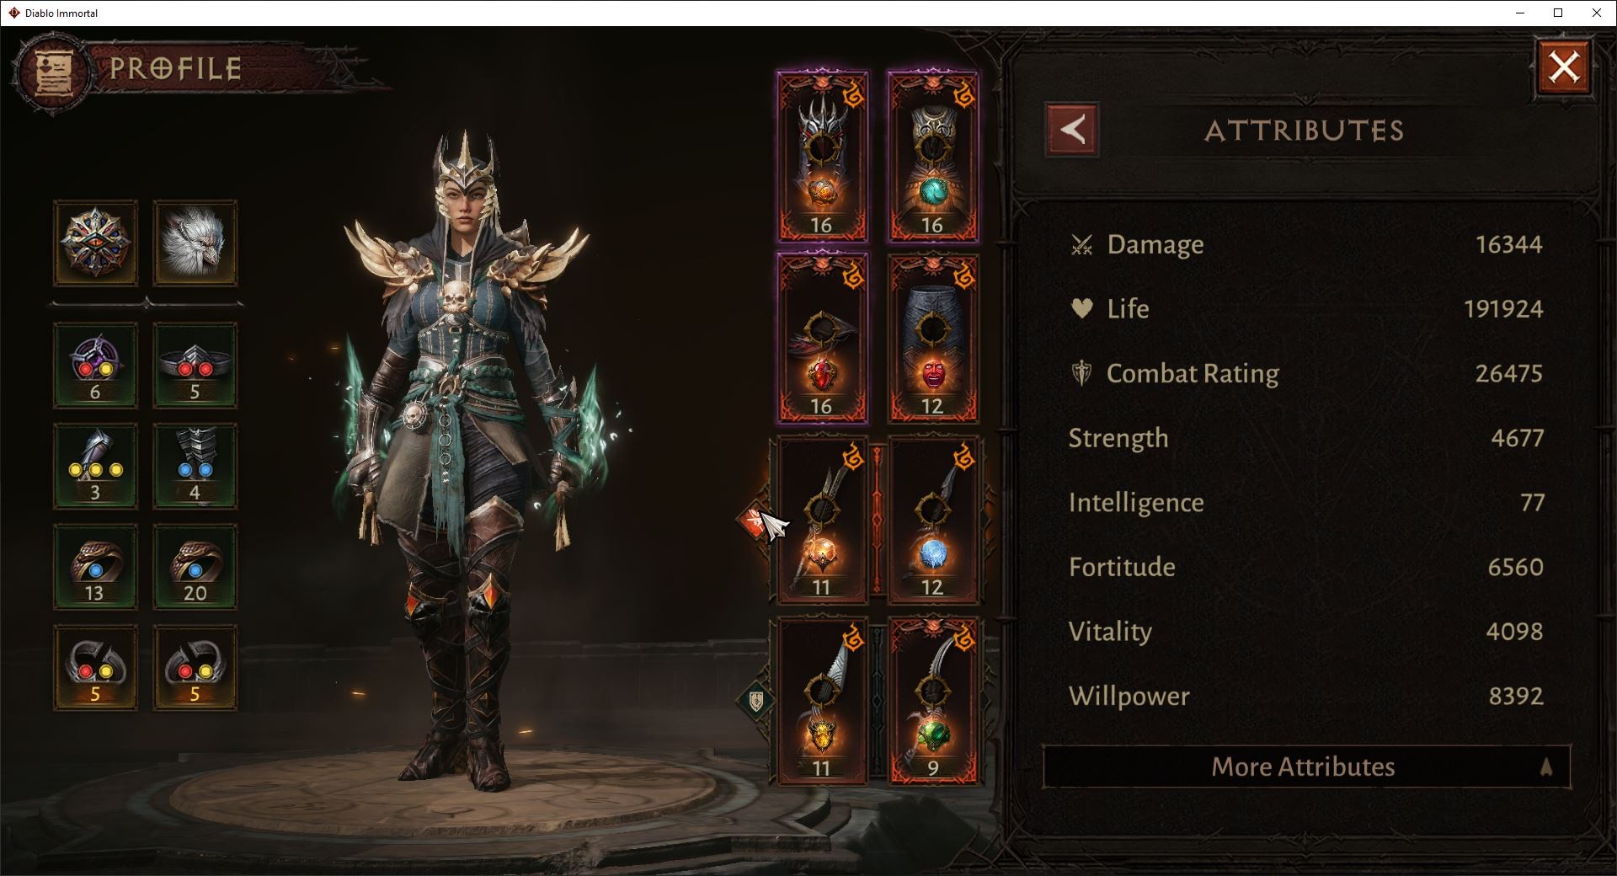This screenshot has height=876, width=1617.
Task: Toggle the red weapon-set swap diamond
Action: tap(755, 521)
